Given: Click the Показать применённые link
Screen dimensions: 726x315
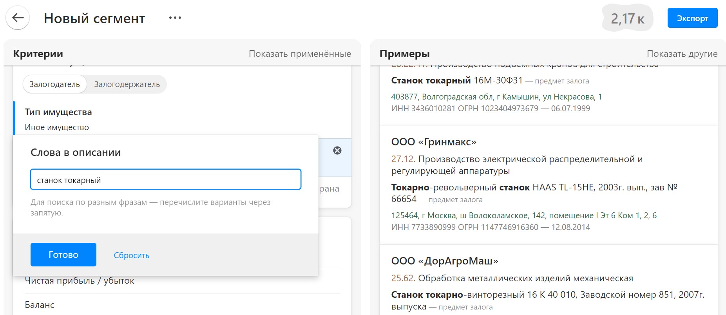Looking at the screenshot, I should pyautogui.click(x=300, y=54).
